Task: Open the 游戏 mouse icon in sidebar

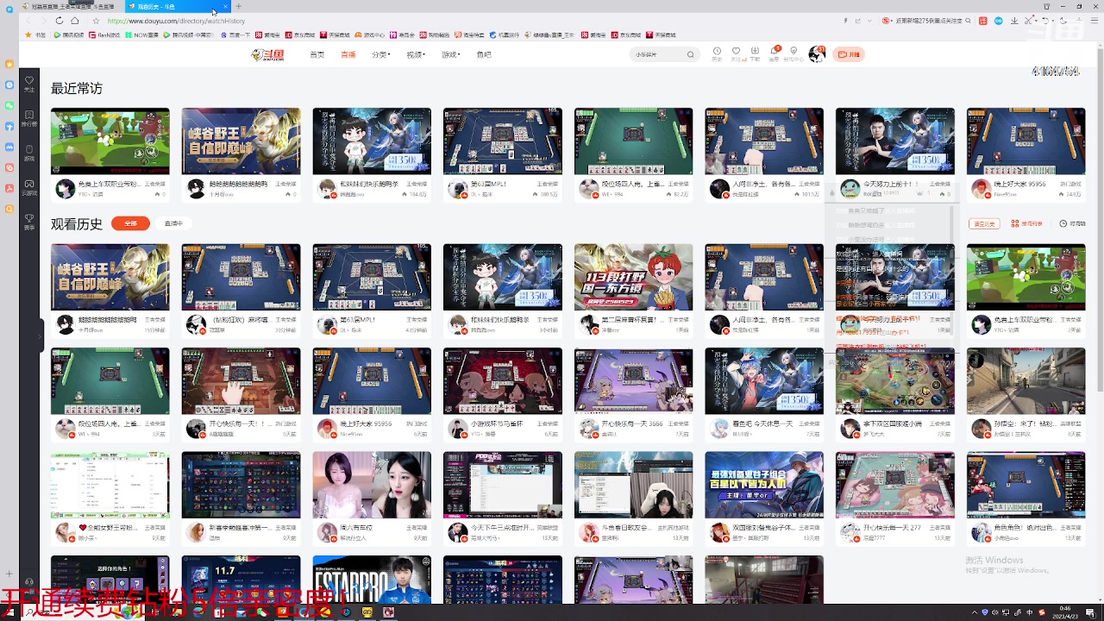Action: coord(29,153)
